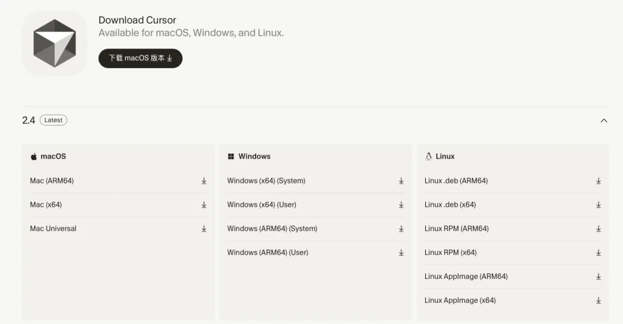Click the Cursor cube logo

click(x=55, y=43)
